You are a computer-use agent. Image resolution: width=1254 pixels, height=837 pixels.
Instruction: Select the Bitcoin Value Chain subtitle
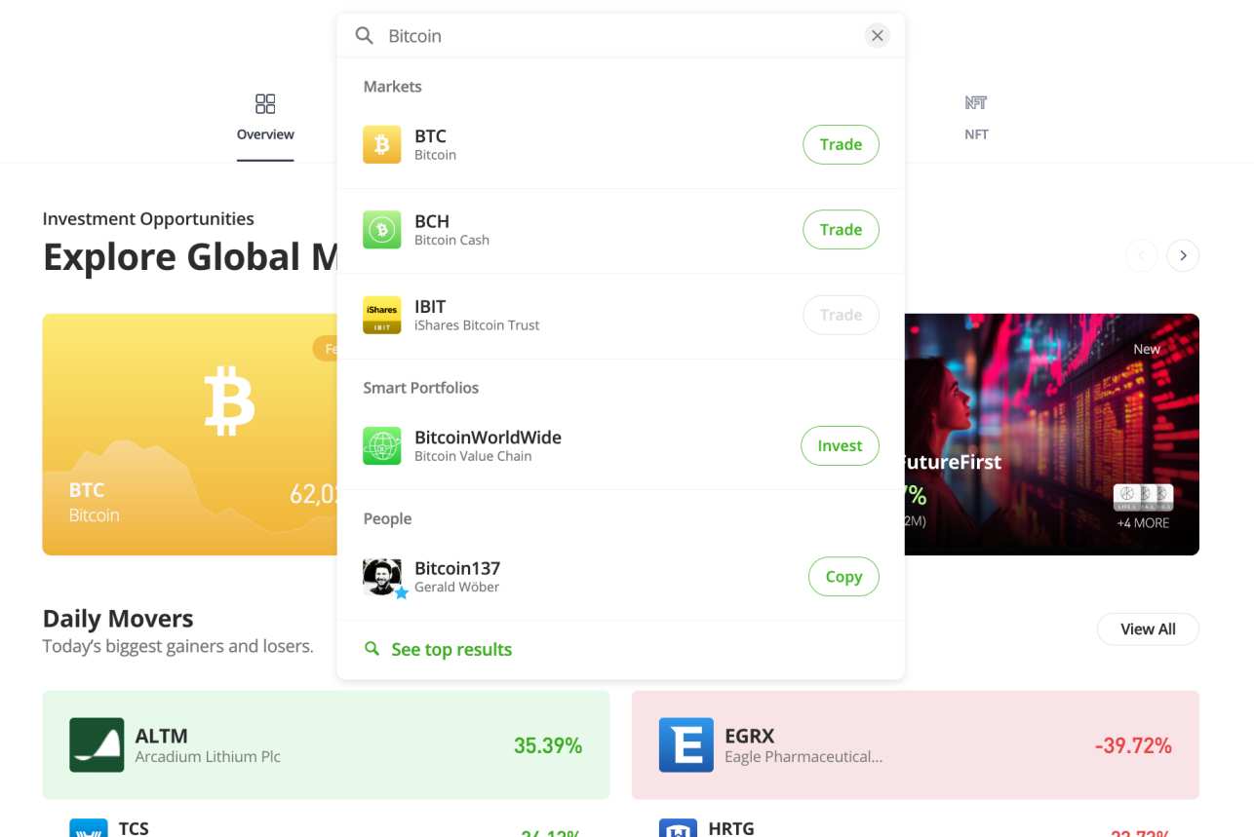[473, 456]
